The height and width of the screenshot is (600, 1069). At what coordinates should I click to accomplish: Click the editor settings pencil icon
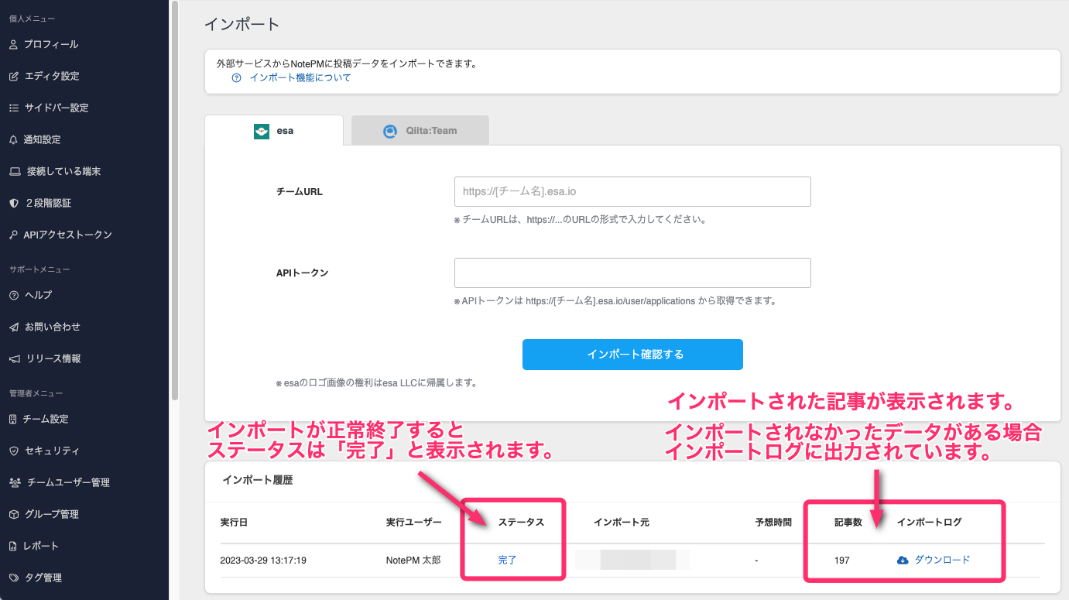click(x=13, y=77)
